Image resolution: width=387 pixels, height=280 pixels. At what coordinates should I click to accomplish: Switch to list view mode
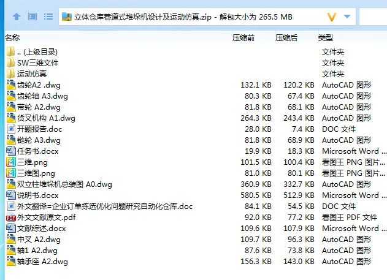click(x=48, y=17)
